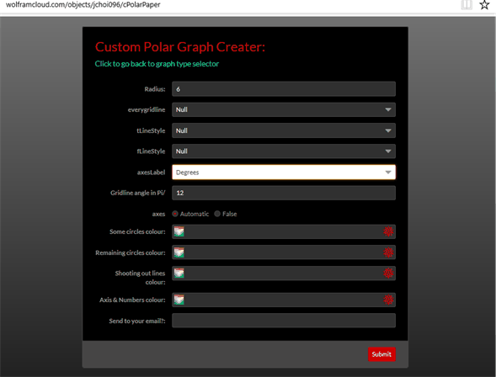Open the Axis & Numbers colour swatch
Image resolution: width=496 pixels, height=377 pixels.
pos(179,300)
